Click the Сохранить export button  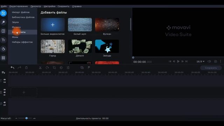click(x=211, y=68)
